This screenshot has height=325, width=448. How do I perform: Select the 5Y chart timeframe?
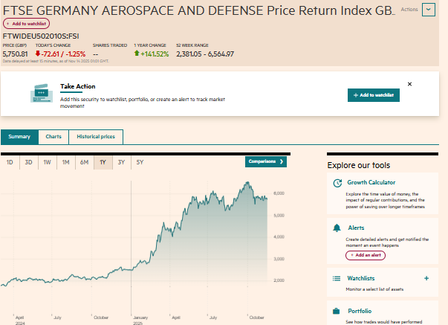click(140, 162)
